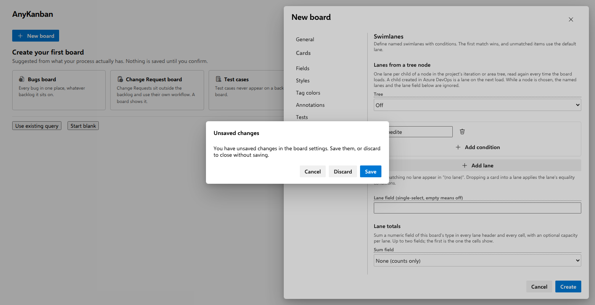Click the Bugs board icon
This screenshot has width=595, height=305.
[22, 79]
